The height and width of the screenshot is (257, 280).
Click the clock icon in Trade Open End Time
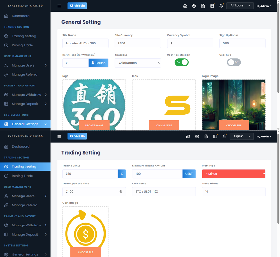pos(121,192)
